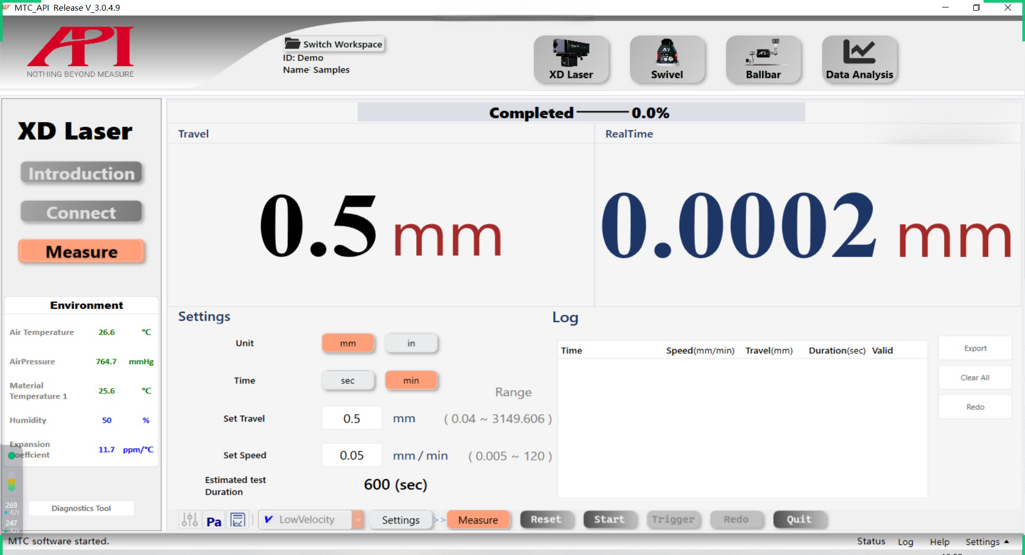Click the Valid column header

pos(882,351)
